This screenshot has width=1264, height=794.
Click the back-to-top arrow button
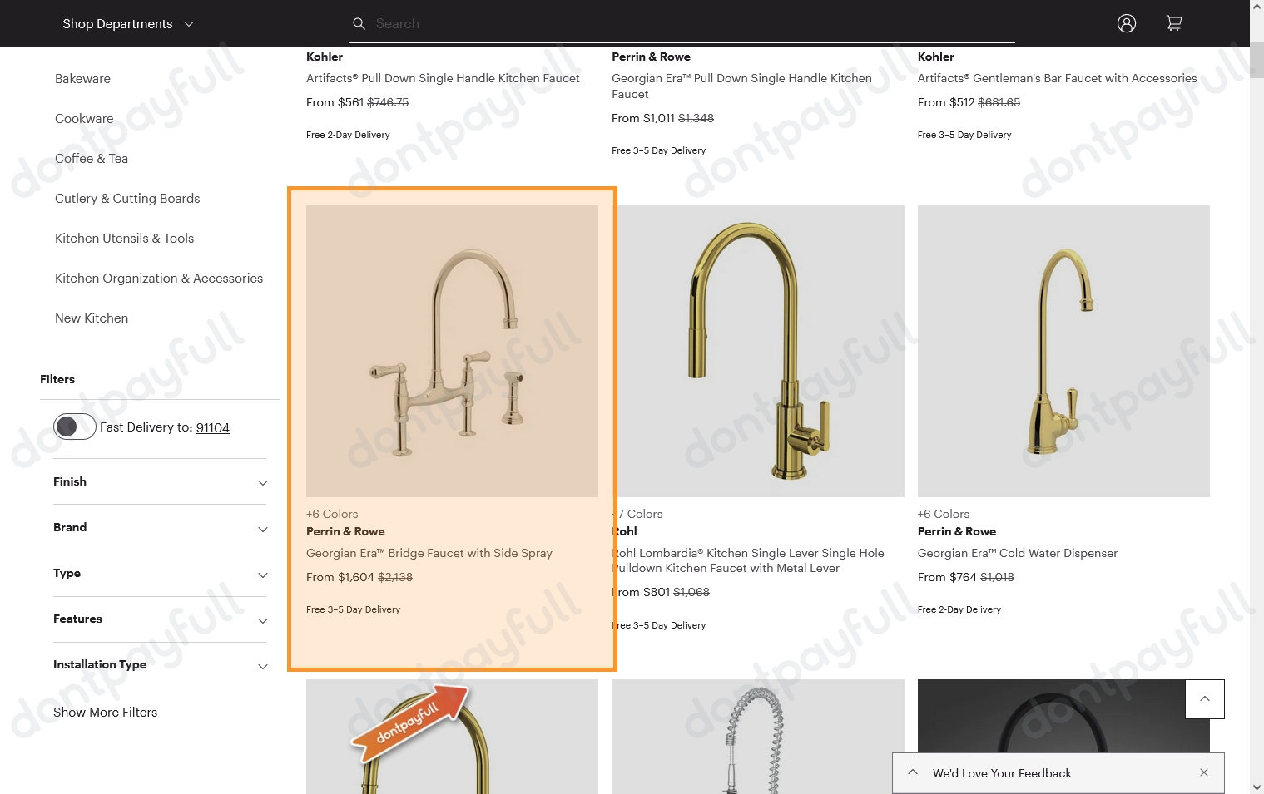pos(1205,699)
